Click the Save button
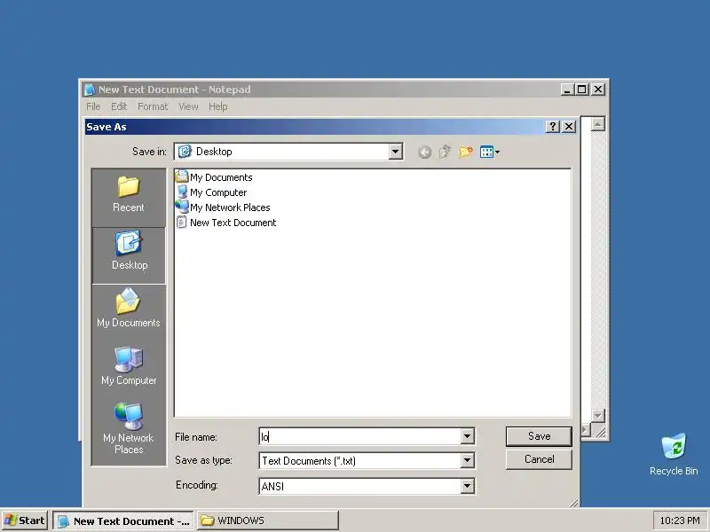Viewport: 710px width, 532px height. [539, 436]
